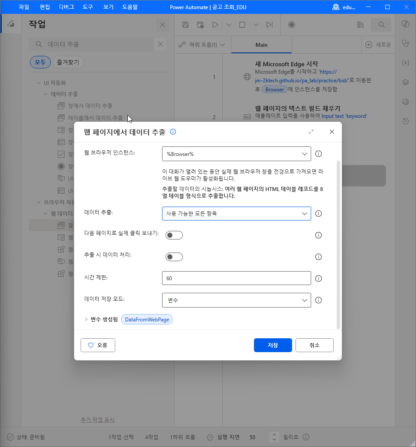Close the 작업 pane with its X
Screen dimensions: 416x447
[162, 25]
